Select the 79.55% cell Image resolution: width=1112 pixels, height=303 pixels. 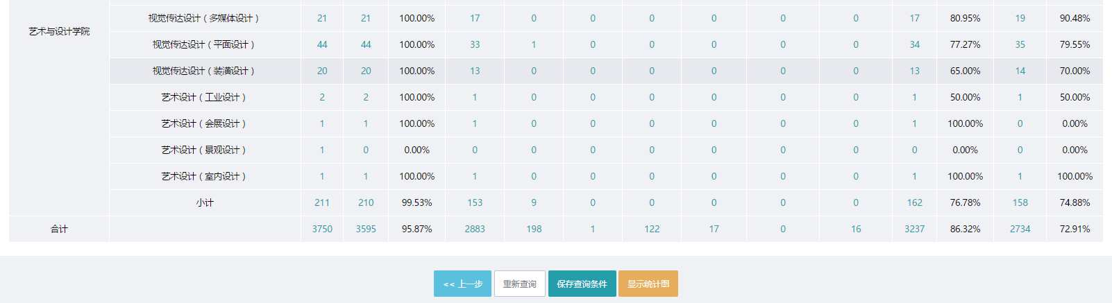(1075, 44)
